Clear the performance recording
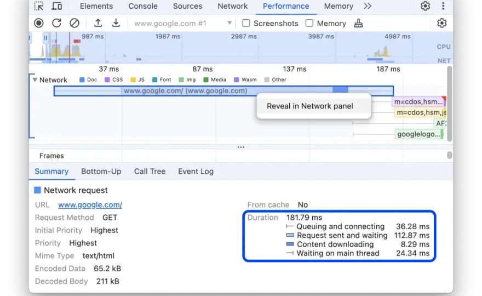Viewport: 482px width, 296px height. click(x=74, y=23)
